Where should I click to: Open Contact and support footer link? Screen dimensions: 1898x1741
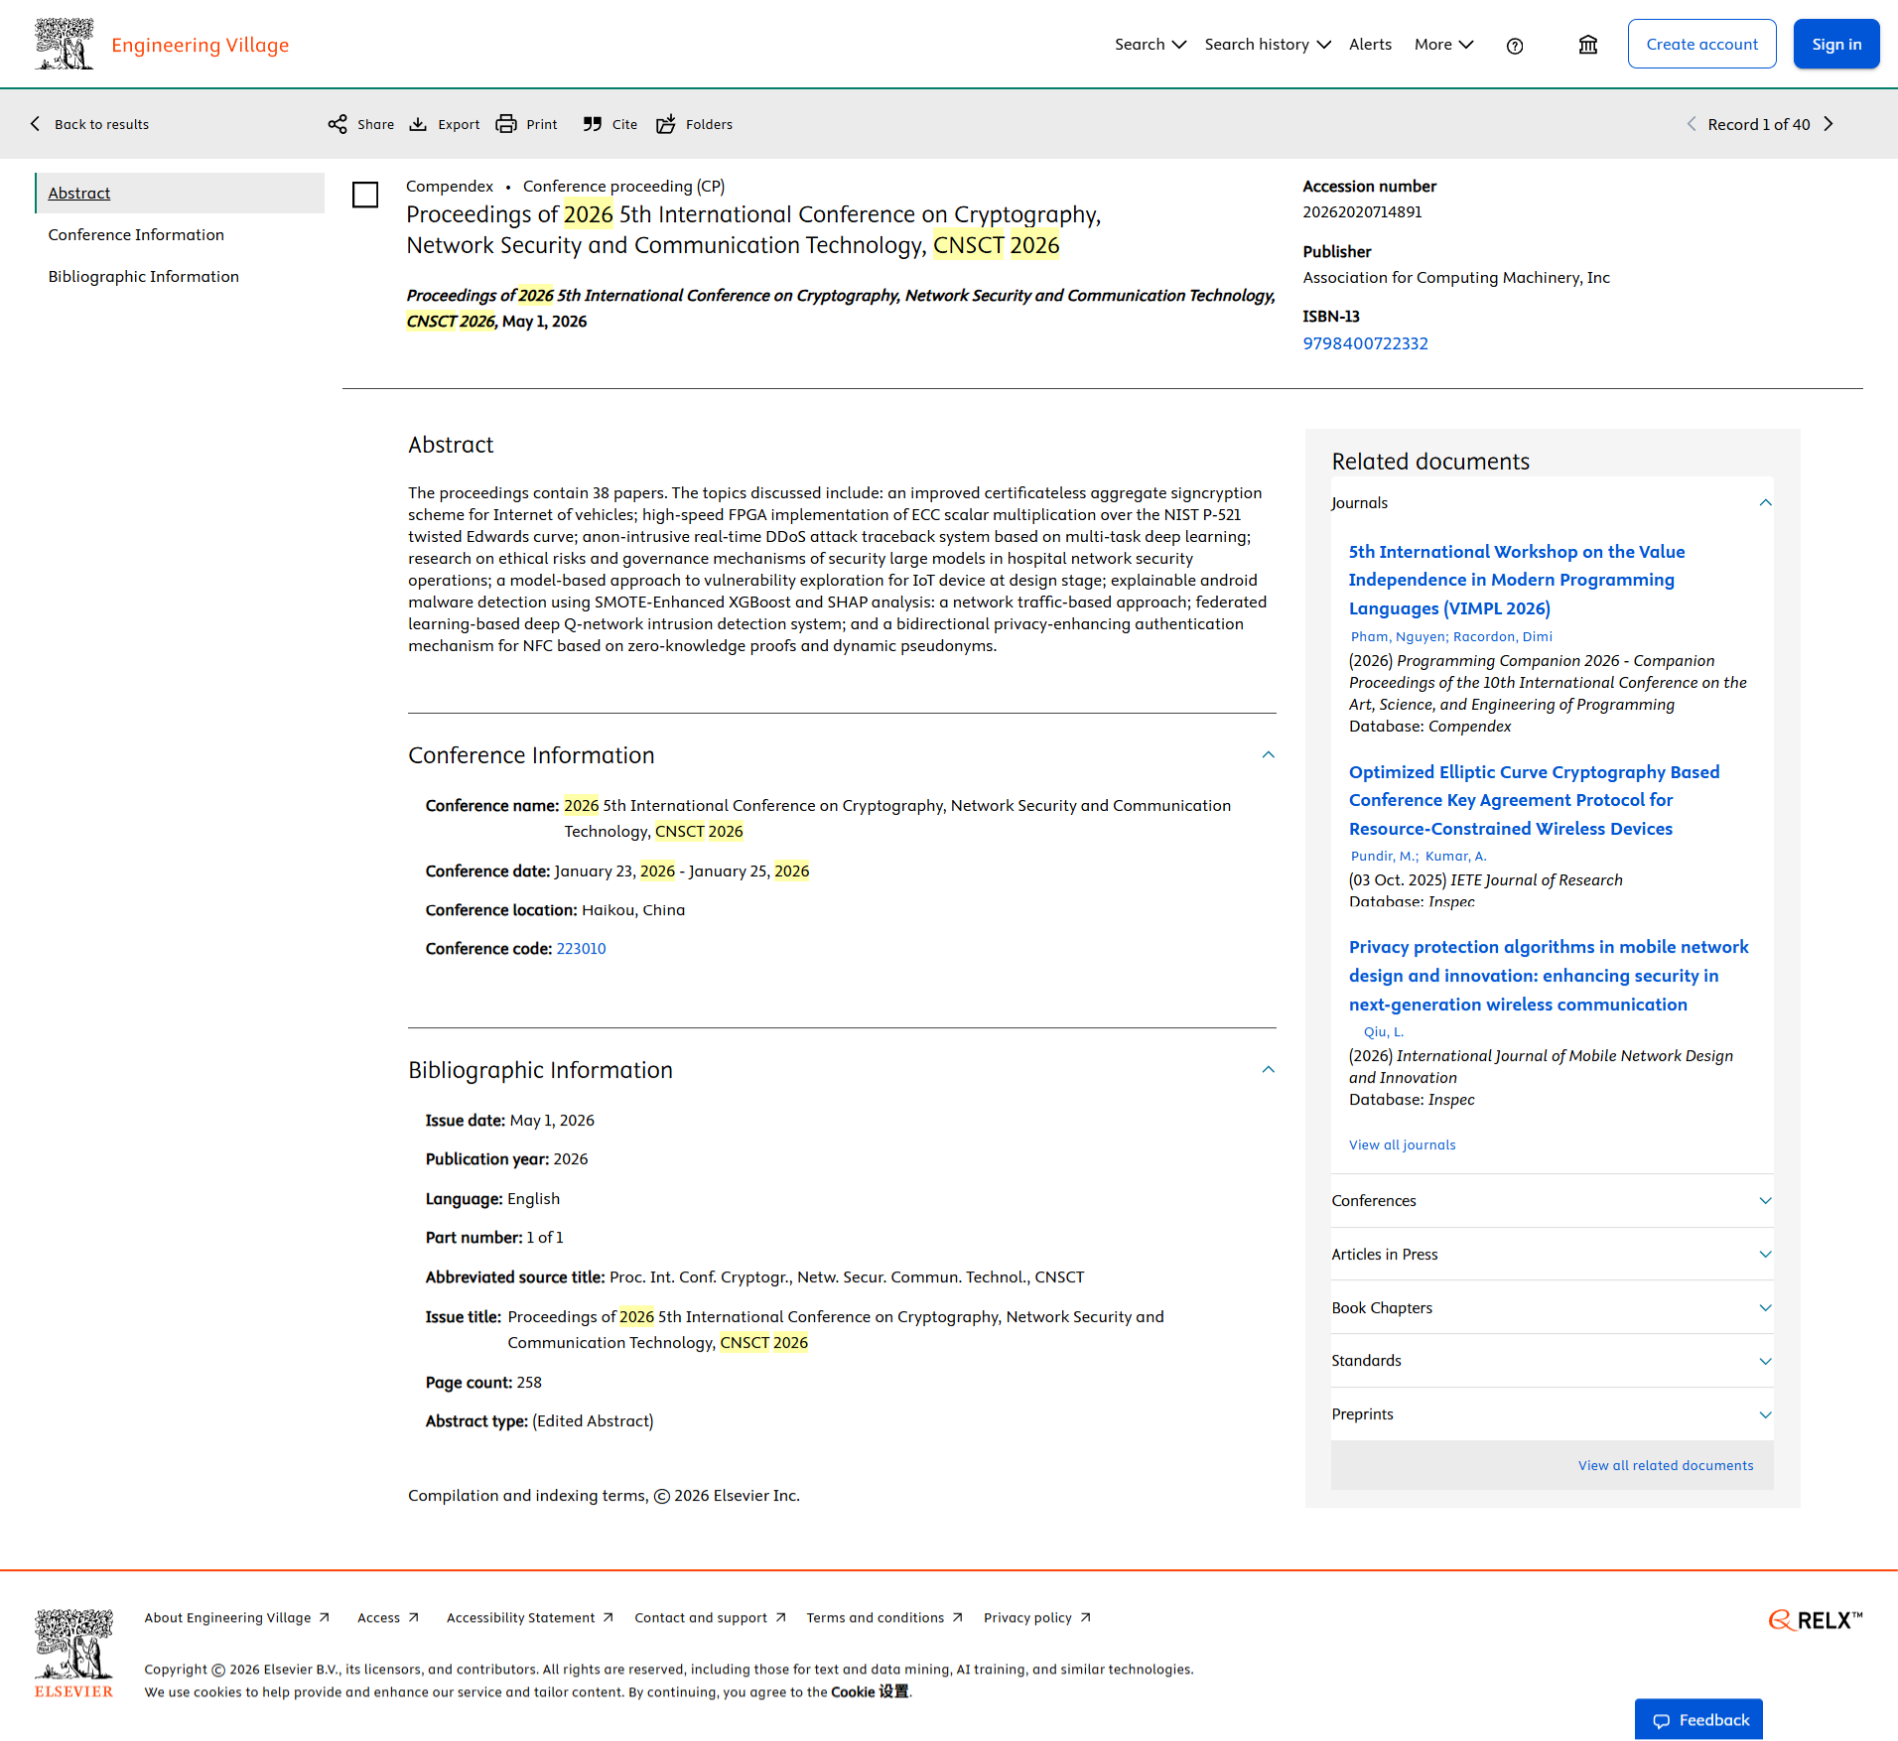tap(701, 1618)
